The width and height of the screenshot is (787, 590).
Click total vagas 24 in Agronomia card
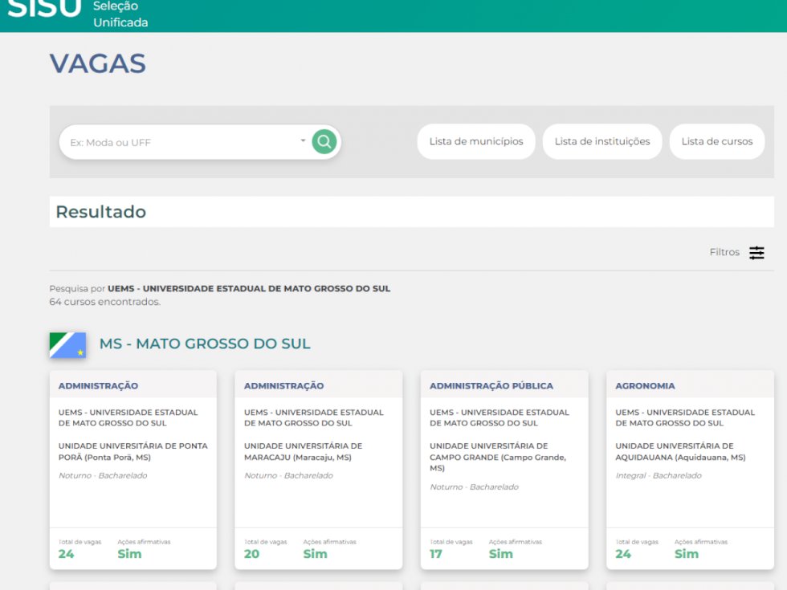pos(623,554)
